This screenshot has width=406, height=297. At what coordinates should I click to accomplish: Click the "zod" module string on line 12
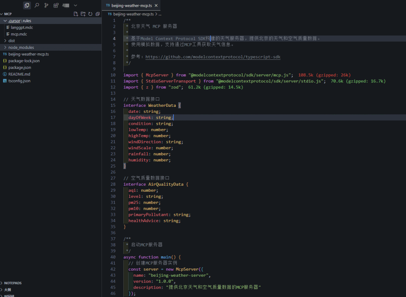174,87
